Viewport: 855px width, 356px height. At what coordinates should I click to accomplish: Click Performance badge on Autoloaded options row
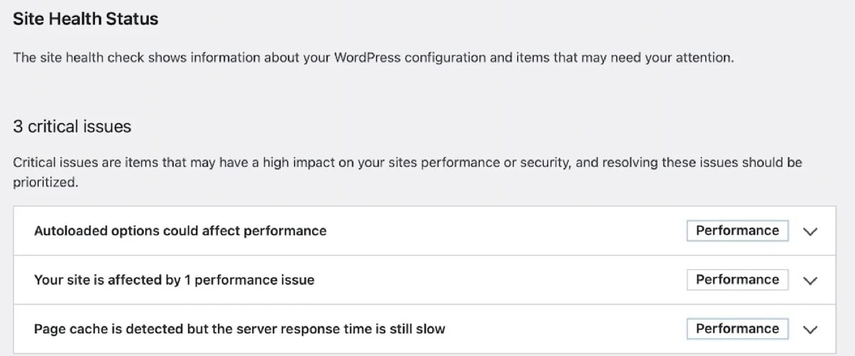[x=737, y=231]
